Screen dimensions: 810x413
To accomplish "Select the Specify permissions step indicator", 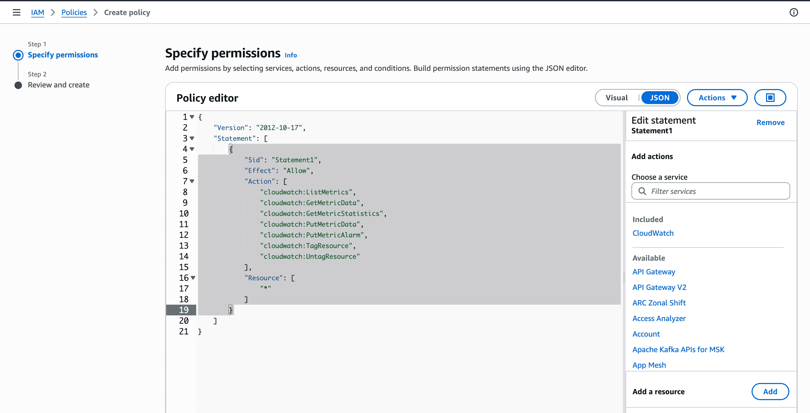I will tap(18, 55).
